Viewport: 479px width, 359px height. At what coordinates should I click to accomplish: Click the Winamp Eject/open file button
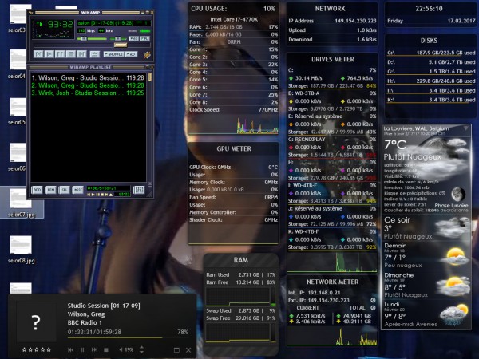click(95, 54)
